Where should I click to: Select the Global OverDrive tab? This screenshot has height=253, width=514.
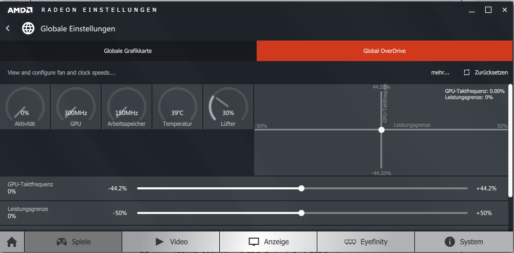click(x=385, y=51)
